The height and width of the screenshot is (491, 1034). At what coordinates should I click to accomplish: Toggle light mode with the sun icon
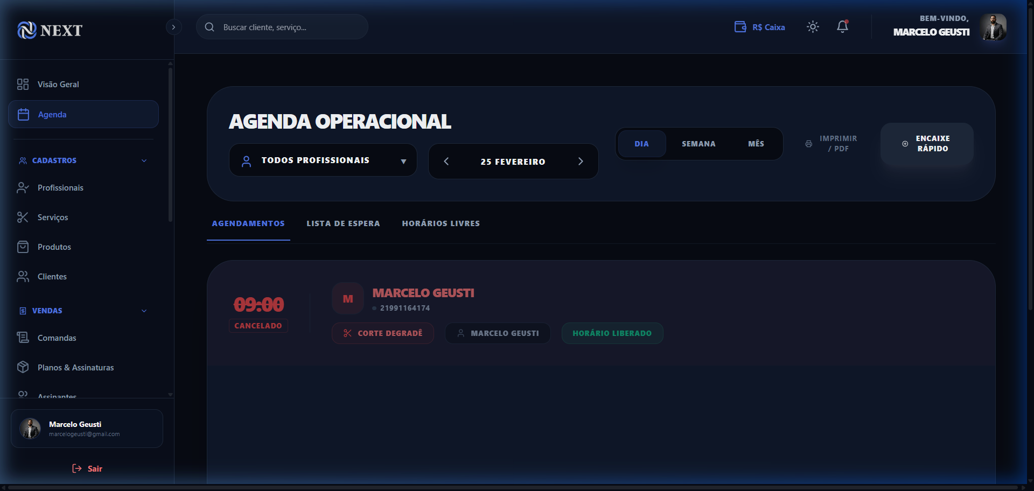pyautogui.click(x=812, y=26)
